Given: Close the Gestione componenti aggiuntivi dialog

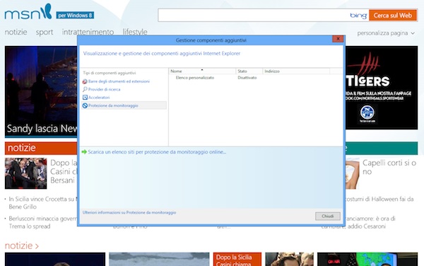Looking at the screenshot, I should (x=338, y=39).
